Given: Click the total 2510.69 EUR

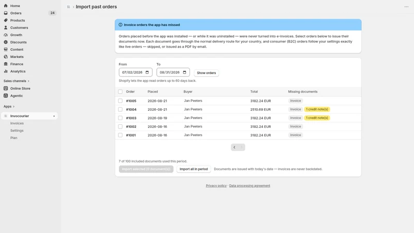Looking at the screenshot, I should tap(260, 109).
